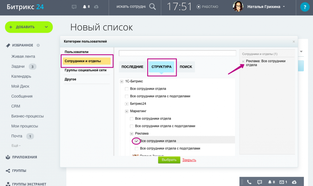Open dropdown arrow right of the dialog
The image size is (313, 186).
coord(301,51)
